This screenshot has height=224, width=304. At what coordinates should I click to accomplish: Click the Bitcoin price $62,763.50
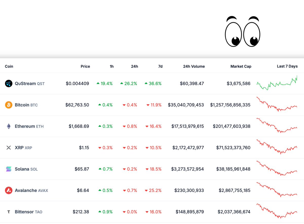[77, 105]
